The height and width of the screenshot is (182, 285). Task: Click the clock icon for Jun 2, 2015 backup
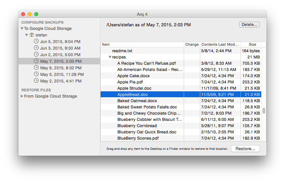click(x=36, y=55)
